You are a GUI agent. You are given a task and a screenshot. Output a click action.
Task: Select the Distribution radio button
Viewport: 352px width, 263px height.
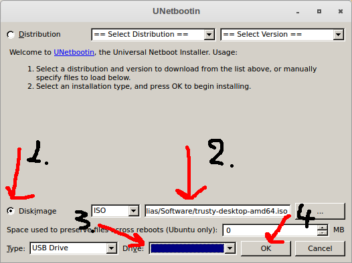[11, 35]
